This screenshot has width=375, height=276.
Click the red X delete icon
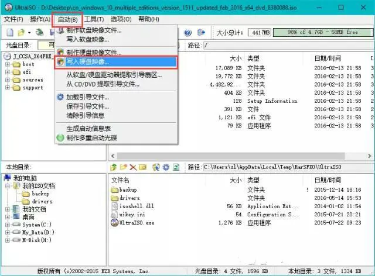tap(133, 167)
